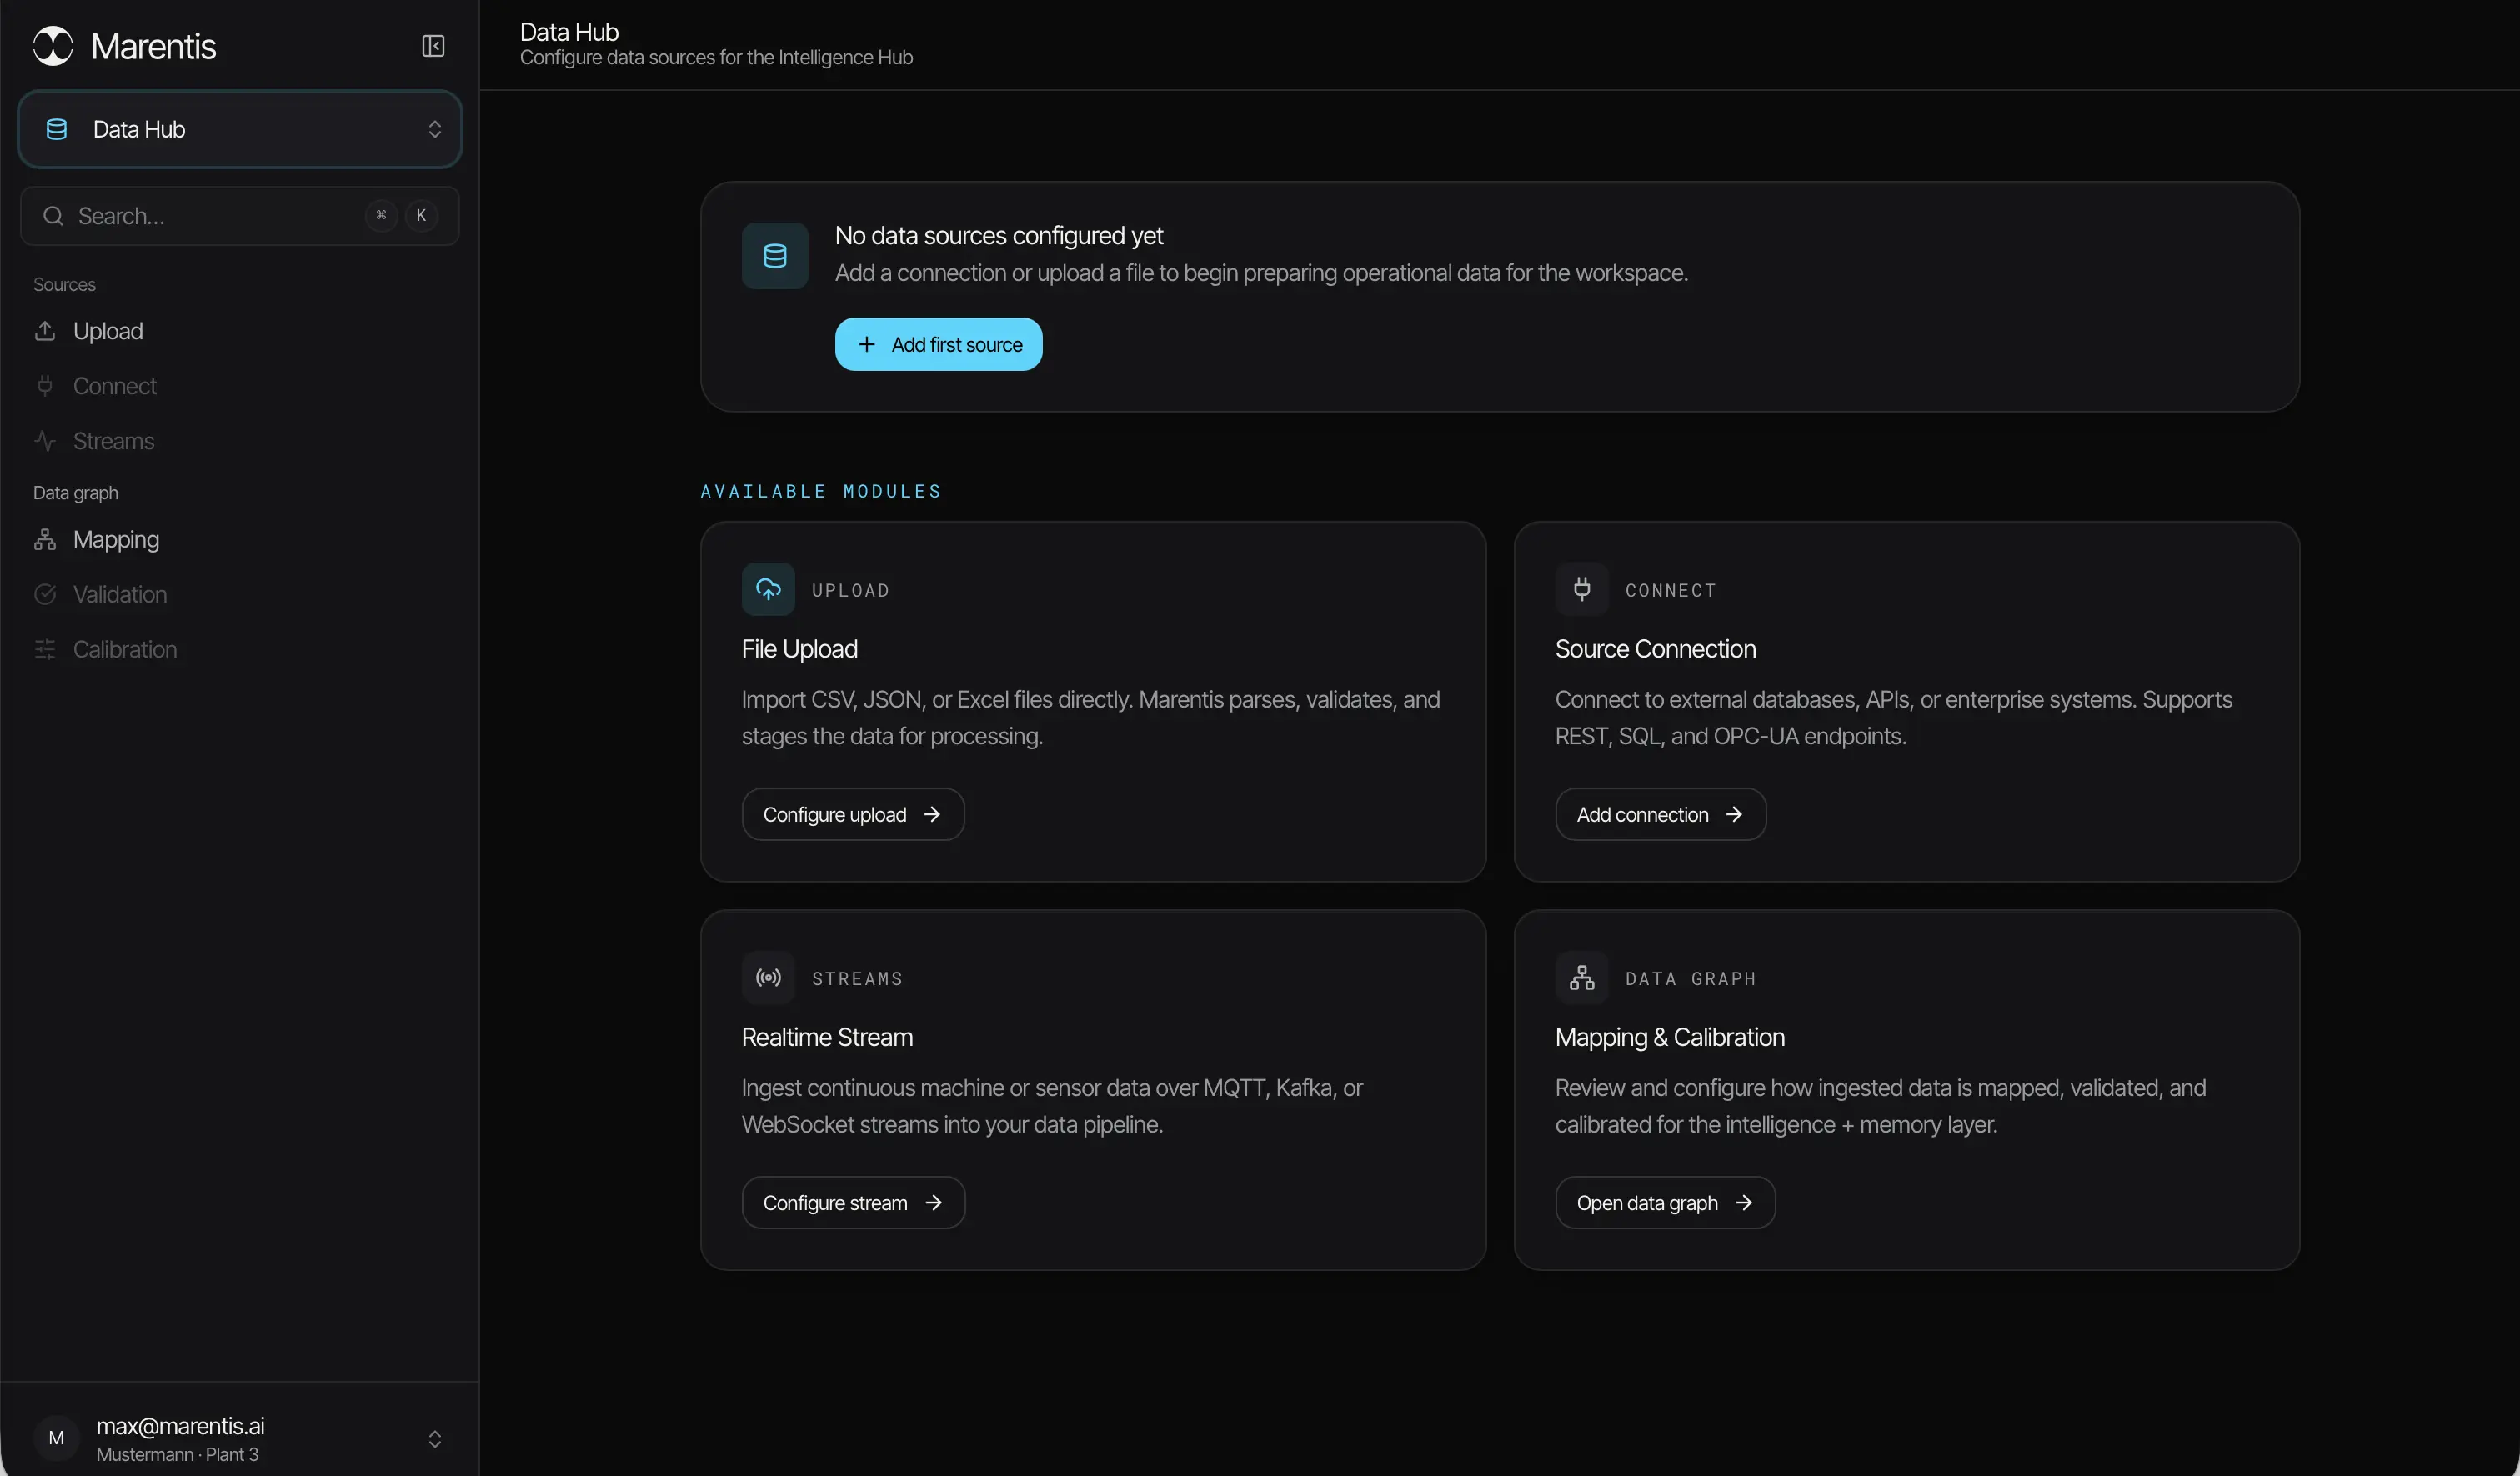
Task: Go to Validation in the sidebar
Action: [240, 594]
